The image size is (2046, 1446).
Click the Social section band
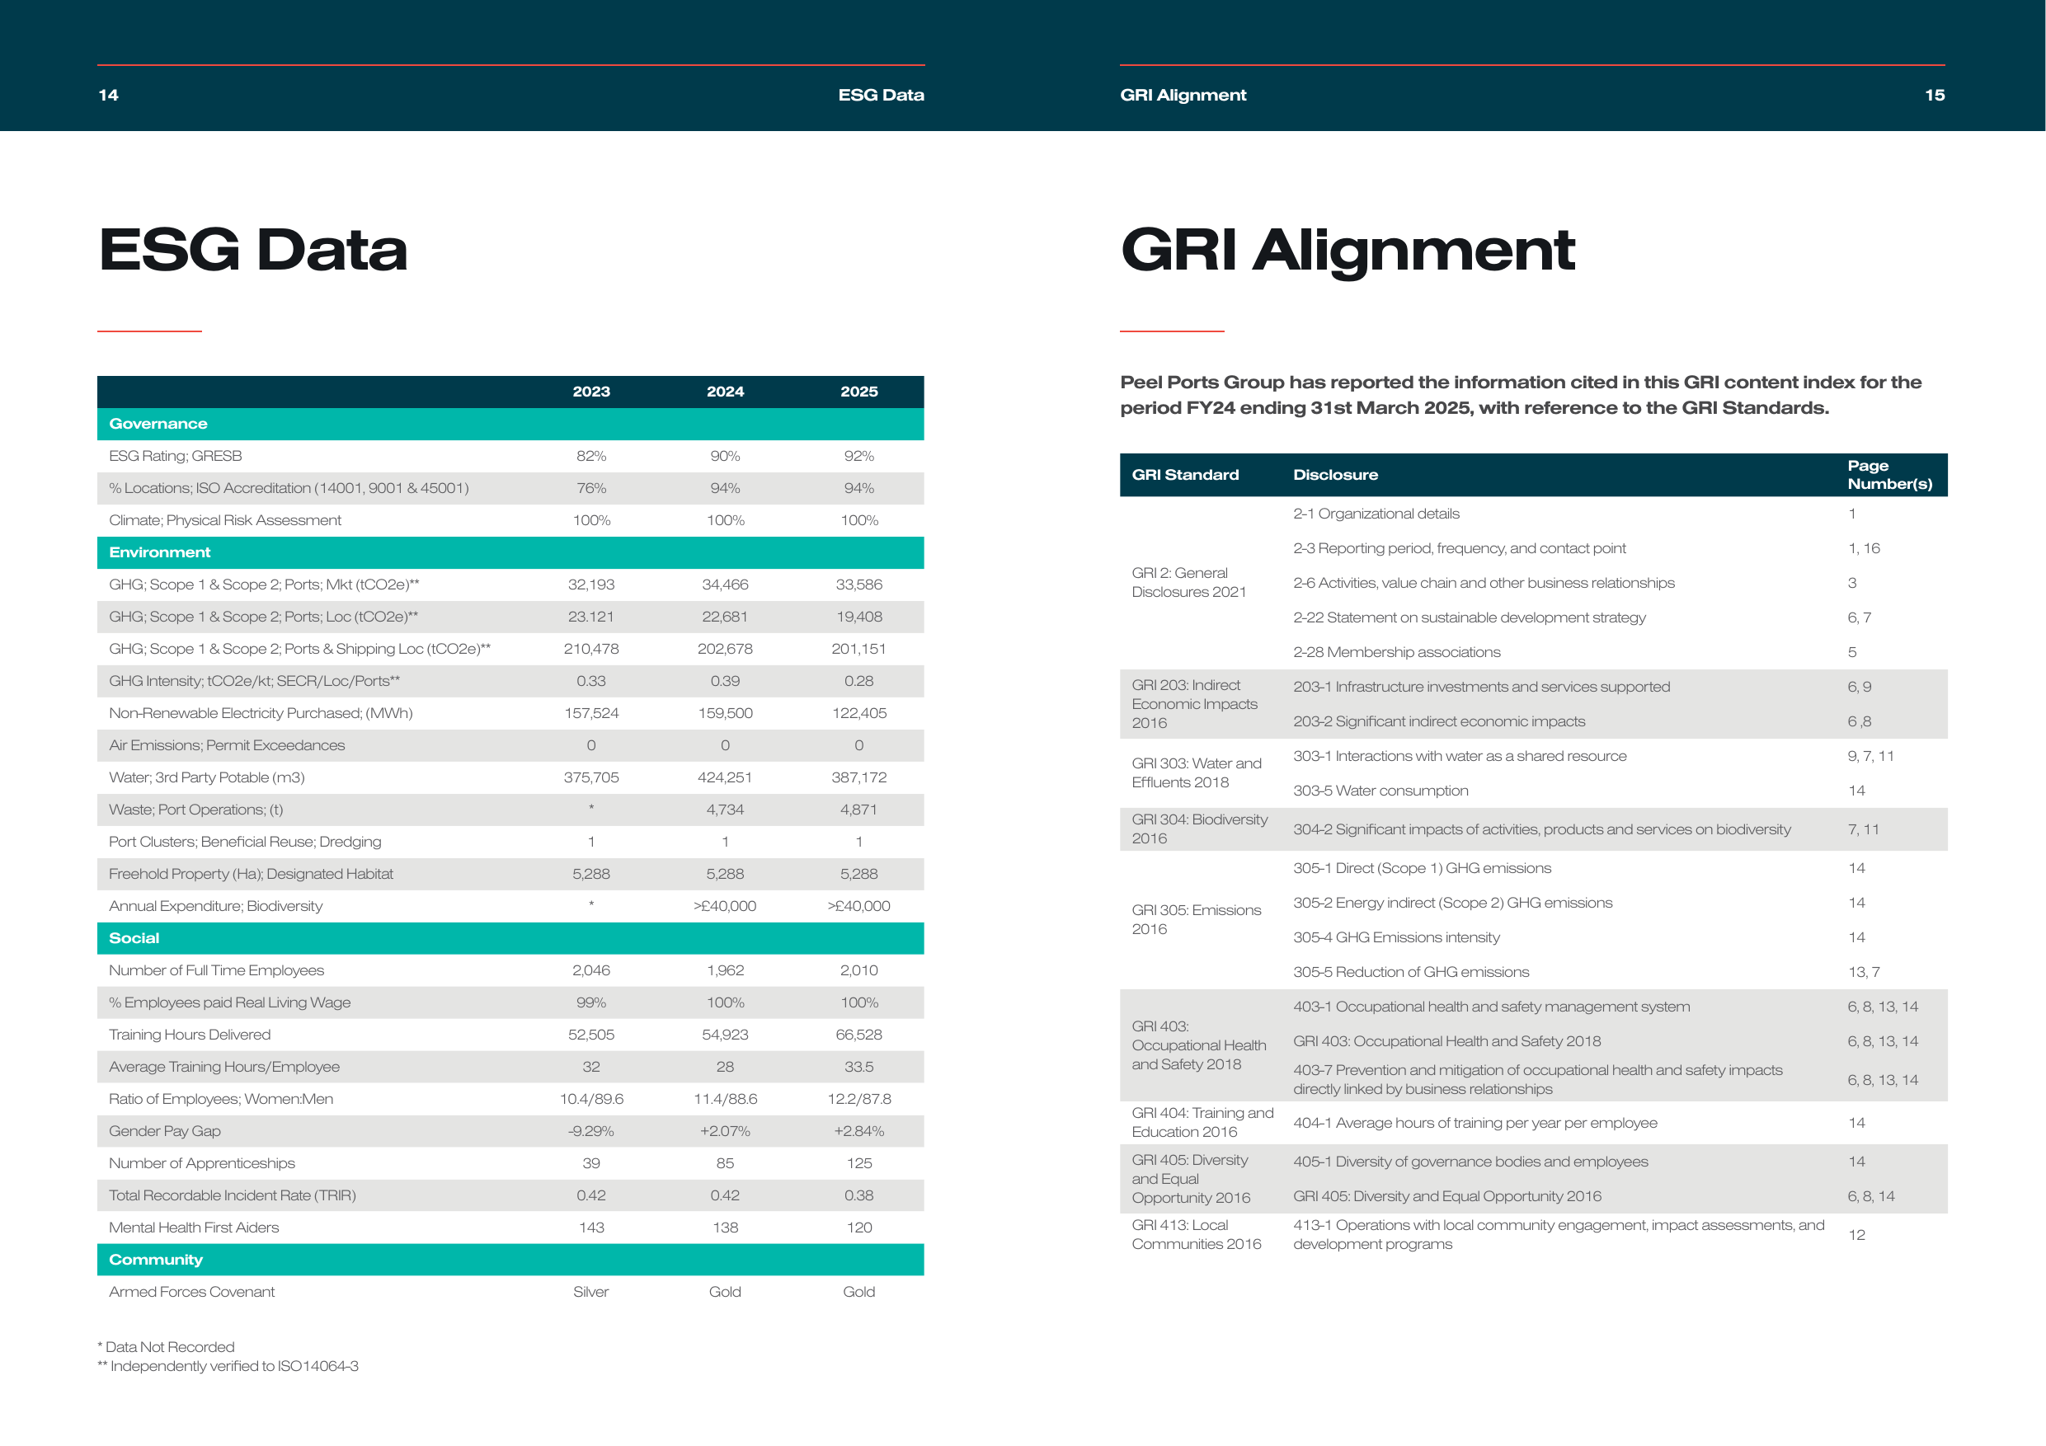pyautogui.click(x=510, y=938)
